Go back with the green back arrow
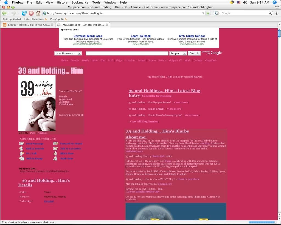 (x=4, y=13)
